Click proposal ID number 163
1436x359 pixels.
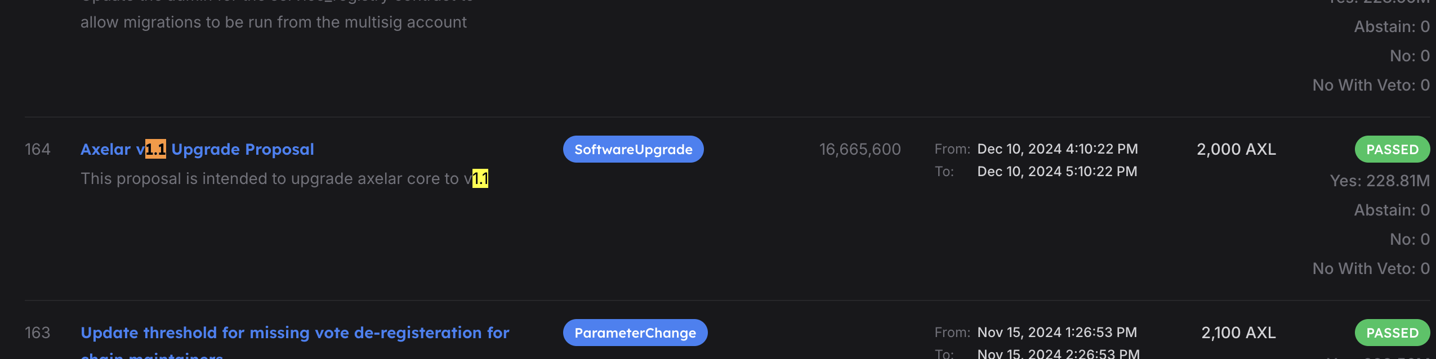38,333
